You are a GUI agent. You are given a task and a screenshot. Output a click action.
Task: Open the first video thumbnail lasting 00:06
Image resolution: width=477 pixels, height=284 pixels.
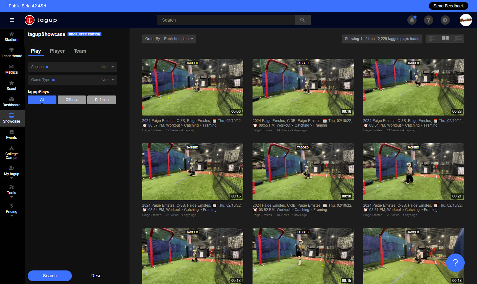coord(192,87)
